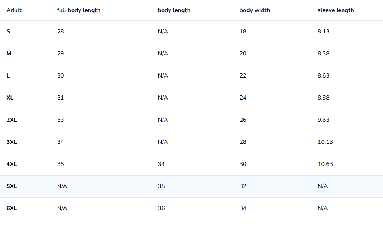The height and width of the screenshot is (226, 383).
Task: Select the S size row label
Action: point(8,32)
